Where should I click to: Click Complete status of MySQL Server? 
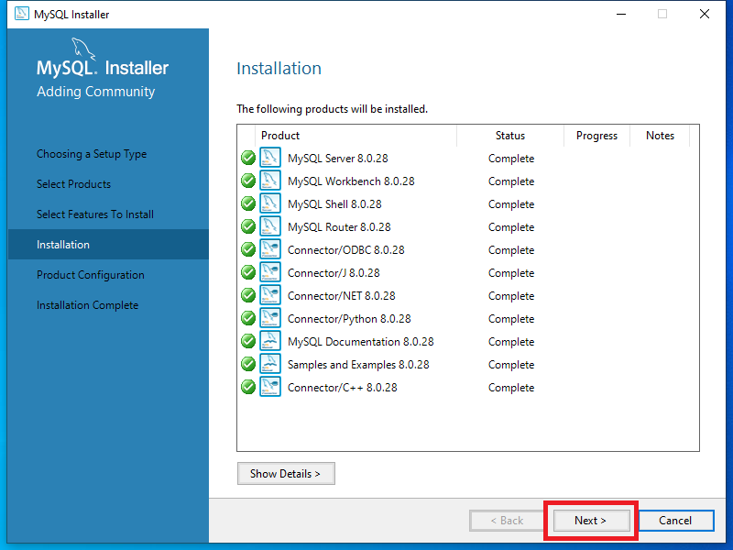point(511,159)
